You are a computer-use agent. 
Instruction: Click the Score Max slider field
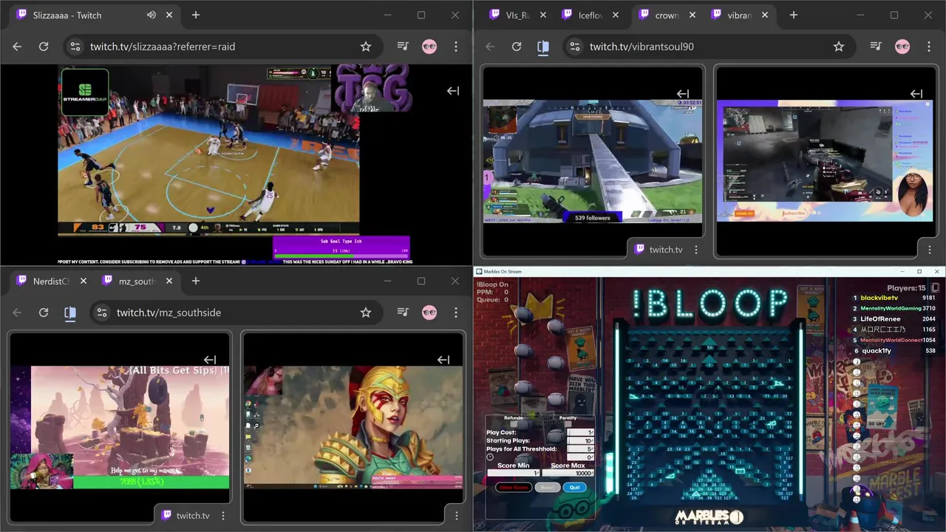click(568, 473)
